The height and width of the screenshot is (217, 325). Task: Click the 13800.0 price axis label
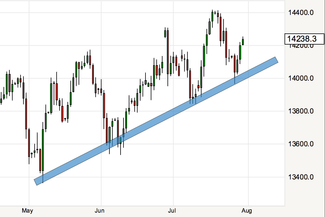[302, 111]
